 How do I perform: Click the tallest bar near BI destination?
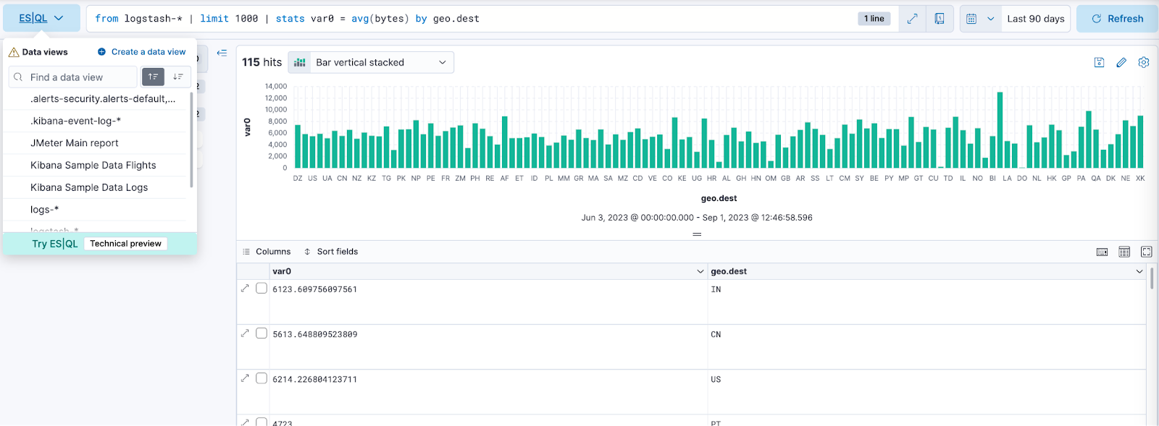click(x=1000, y=130)
